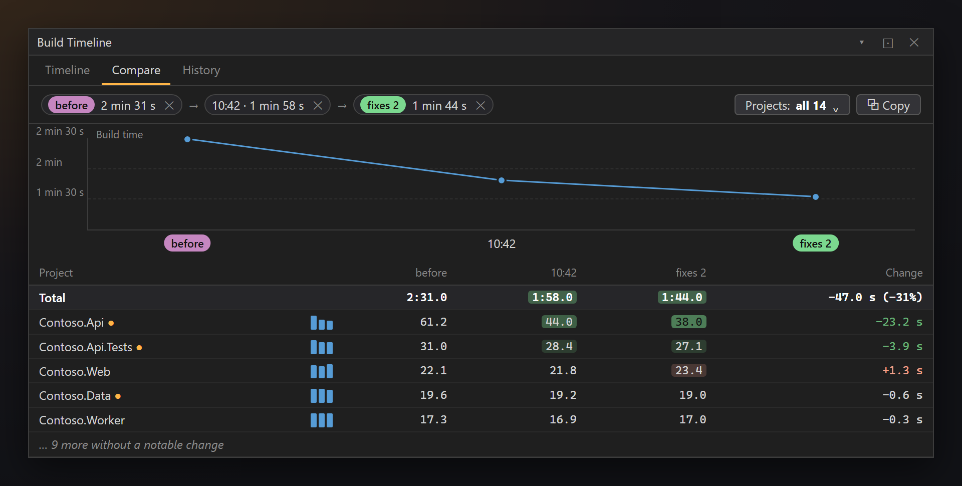Sort by the Change column header

click(x=904, y=273)
